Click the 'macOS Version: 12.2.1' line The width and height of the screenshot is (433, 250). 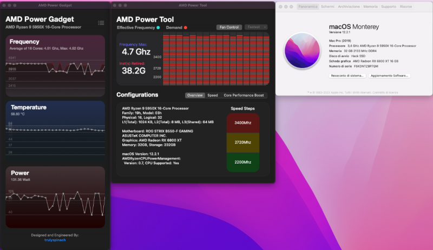[141, 154]
